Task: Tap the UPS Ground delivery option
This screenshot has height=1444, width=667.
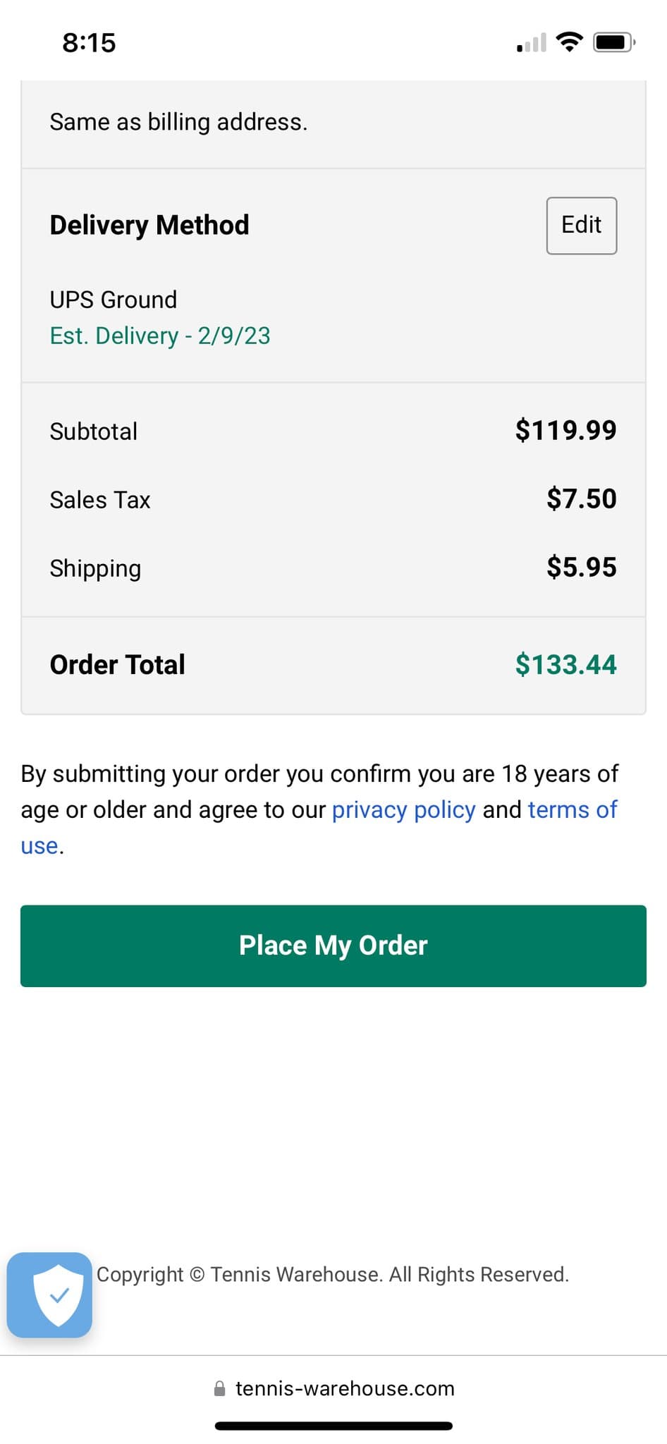Action: [114, 300]
